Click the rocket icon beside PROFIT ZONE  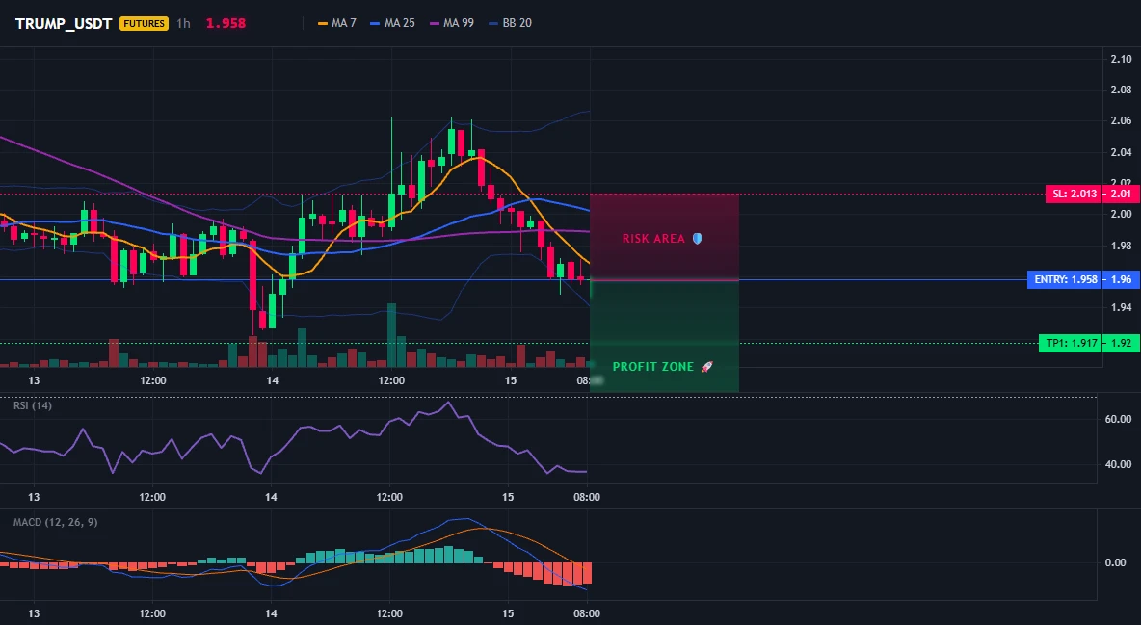tap(706, 366)
